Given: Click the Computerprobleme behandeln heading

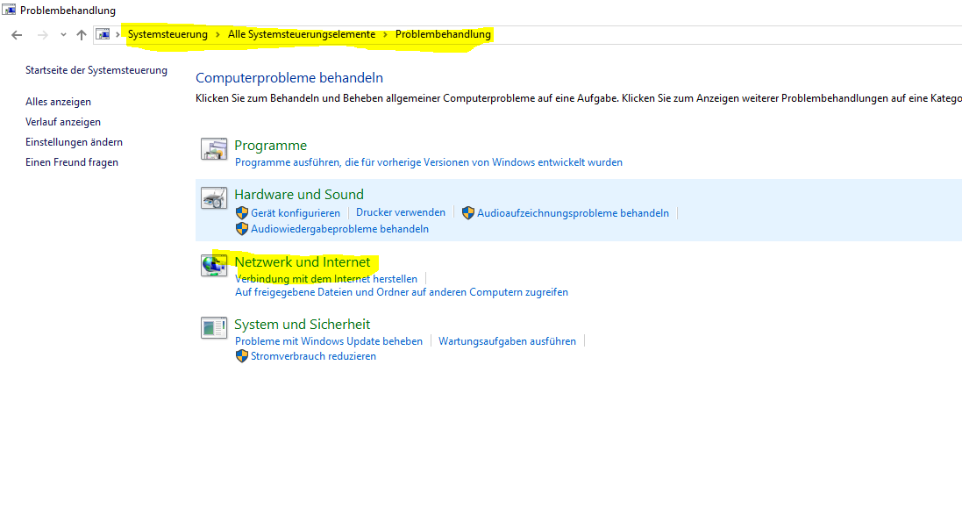Looking at the screenshot, I should 289,78.
